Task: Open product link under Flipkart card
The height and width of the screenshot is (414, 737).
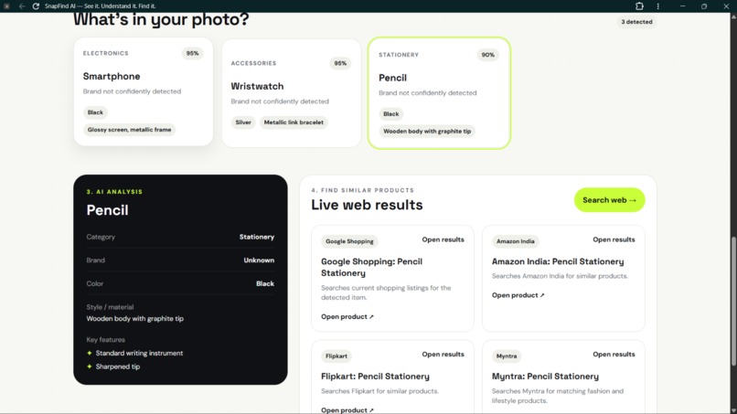Action: click(347, 409)
